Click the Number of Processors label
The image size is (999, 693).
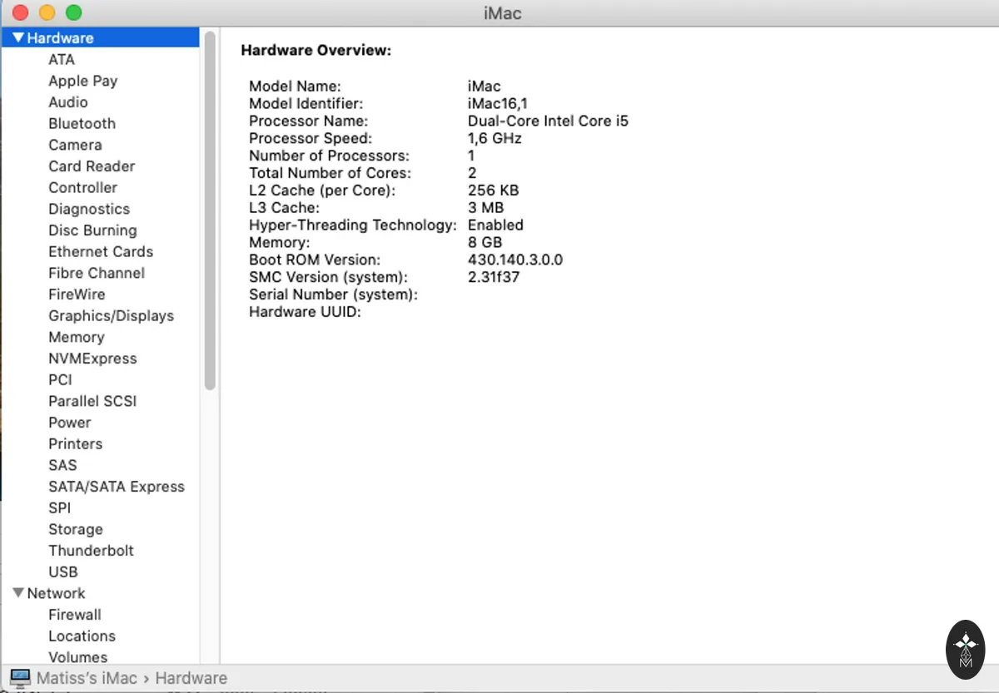(328, 156)
